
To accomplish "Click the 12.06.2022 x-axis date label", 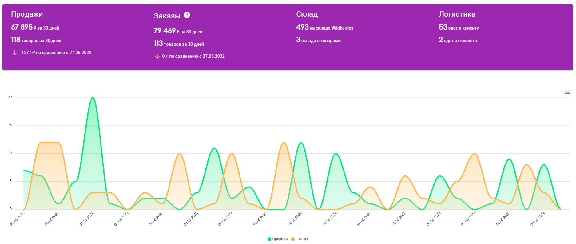I will [295, 219].
